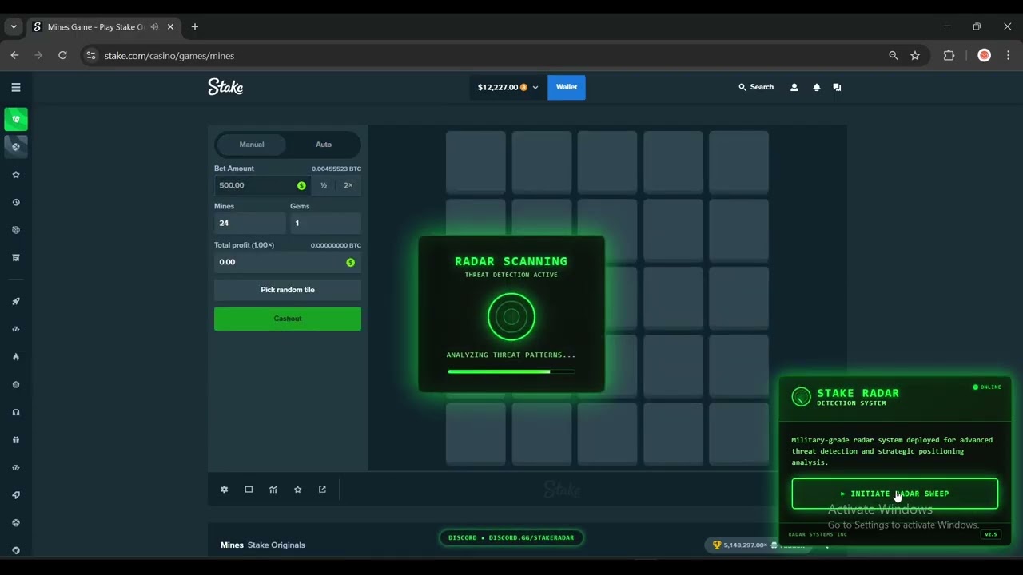Open Chrome three-dot menu
Image resolution: width=1023 pixels, height=575 pixels.
pyautogui.click(x=1008, y=55)
